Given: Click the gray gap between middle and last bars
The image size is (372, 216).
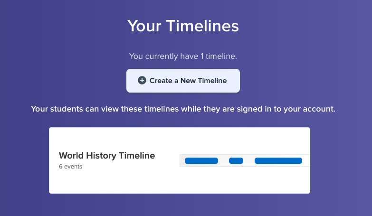Looking at the screenshot, I should (x=249, y=160).
